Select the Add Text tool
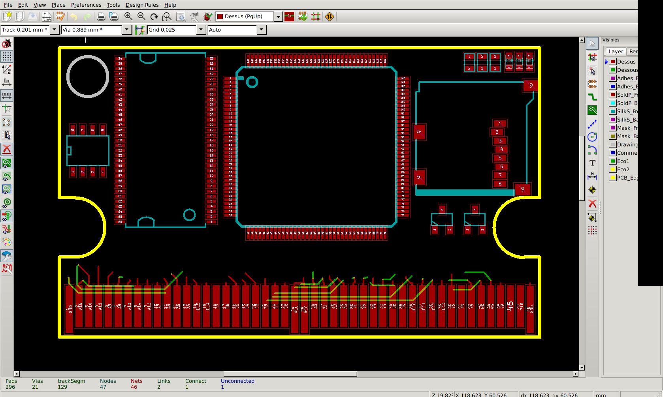 [592, 163]
